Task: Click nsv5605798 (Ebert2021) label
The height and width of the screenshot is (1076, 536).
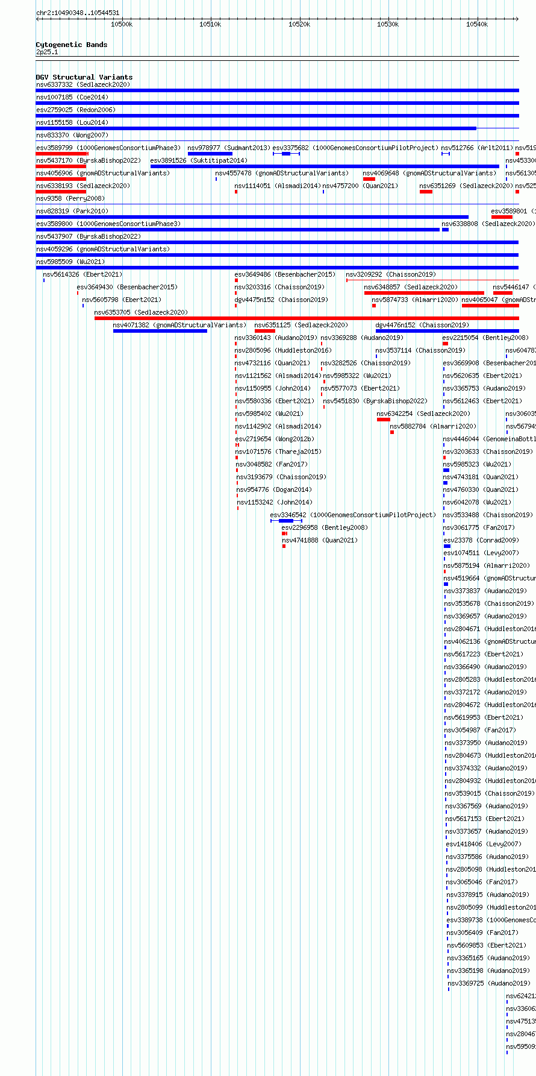Action: [122, 300]
